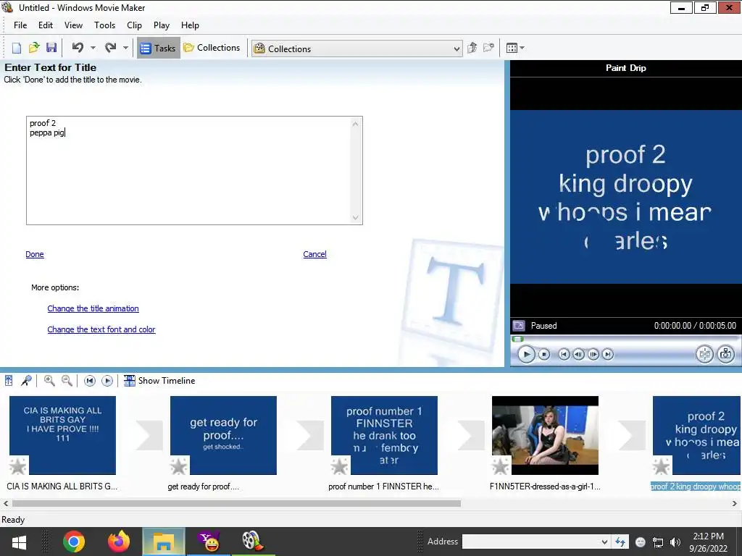Launch Google Chrome from the taskbar
742x556 pixels.
pos(74,542)
